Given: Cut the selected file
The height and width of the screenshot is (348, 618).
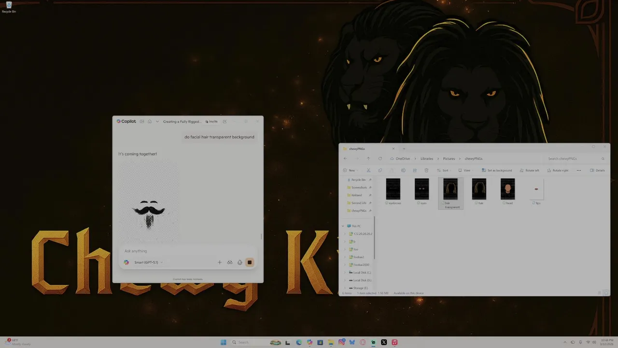Looking at the screenshot, I should click(x=368, y=170).
